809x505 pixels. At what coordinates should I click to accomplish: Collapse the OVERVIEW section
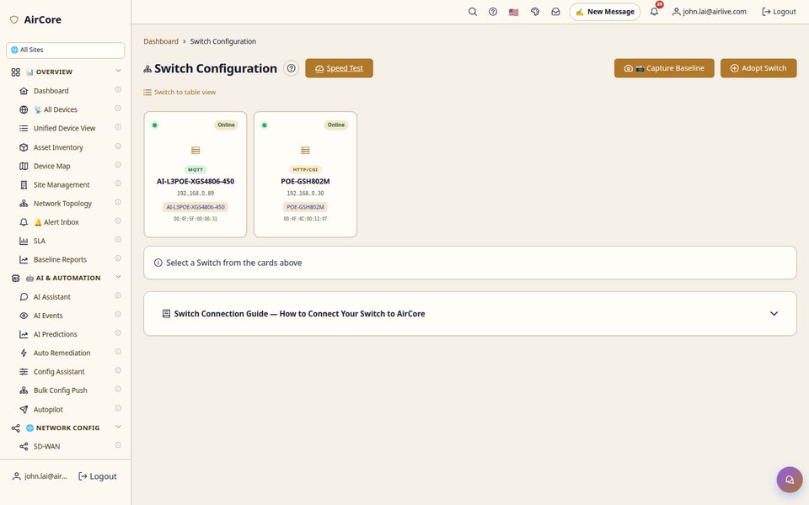click(118, 71)
